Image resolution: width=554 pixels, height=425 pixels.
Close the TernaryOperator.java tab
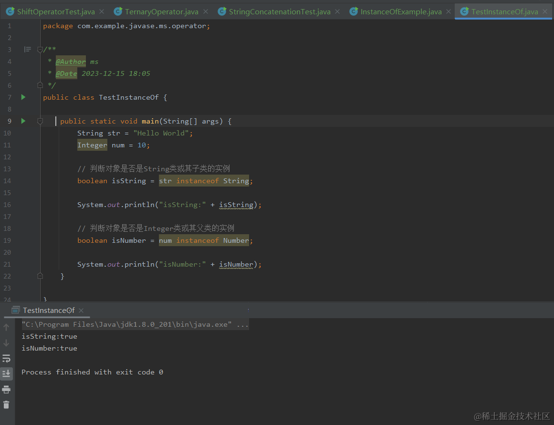tap(206, 11)
